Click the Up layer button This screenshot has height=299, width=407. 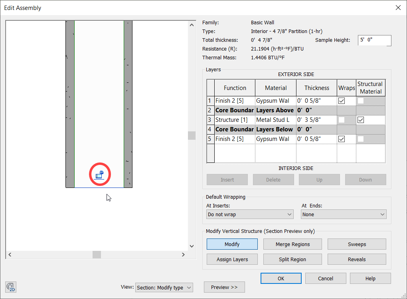(319, 180)
